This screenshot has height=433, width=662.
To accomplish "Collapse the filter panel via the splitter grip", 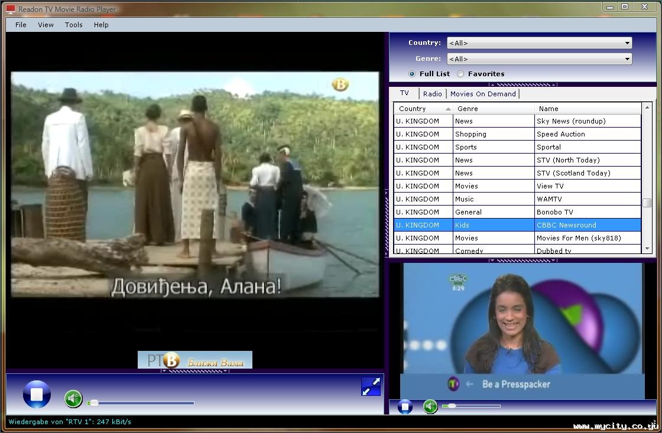I will (x=523, y=85).
